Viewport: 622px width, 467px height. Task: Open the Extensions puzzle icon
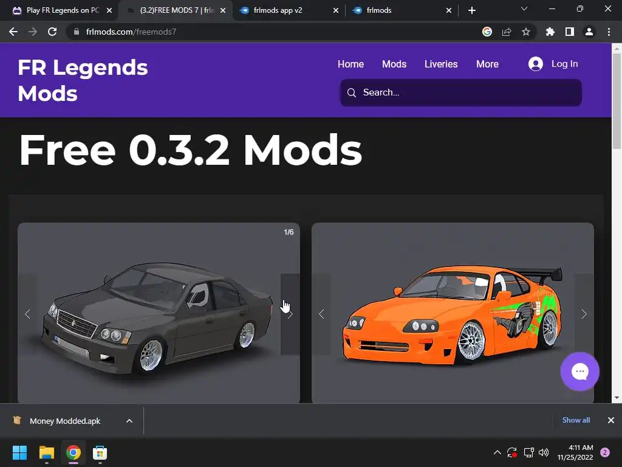[x=550, y=32]
